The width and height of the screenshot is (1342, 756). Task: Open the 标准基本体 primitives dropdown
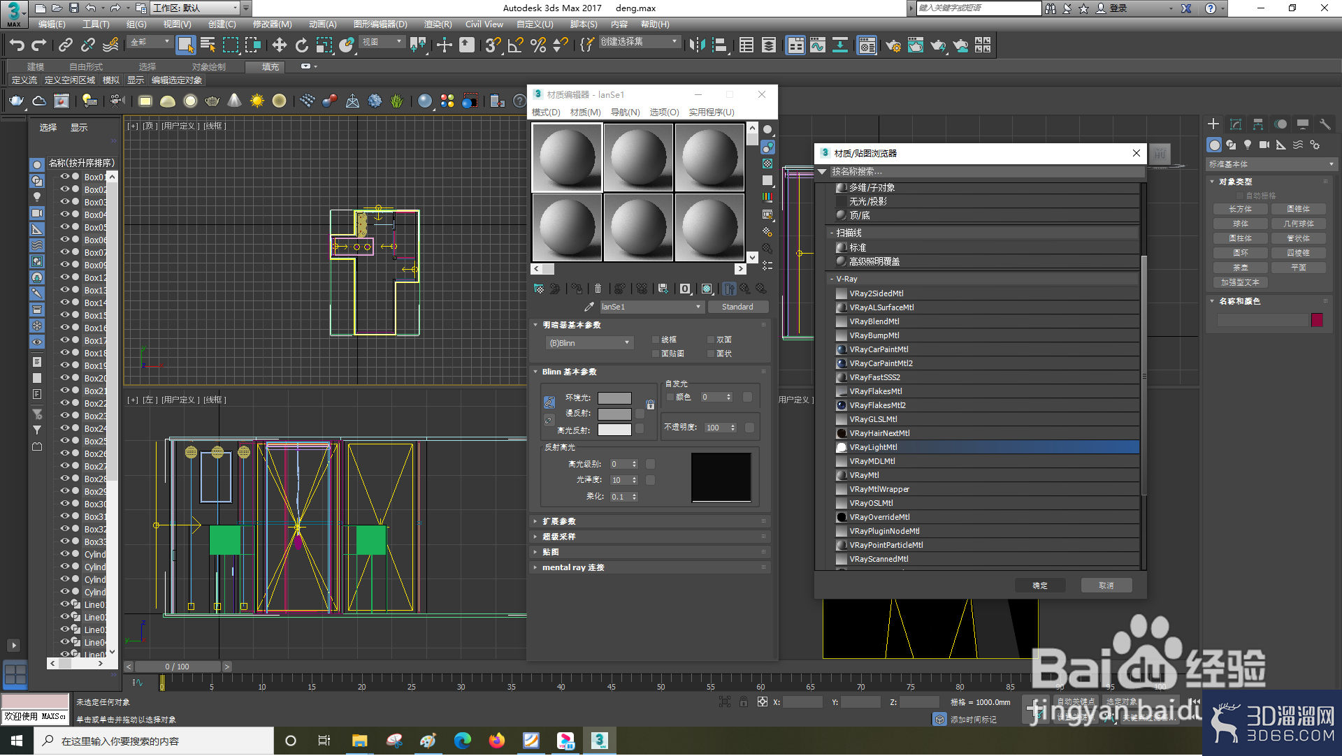1271,164
